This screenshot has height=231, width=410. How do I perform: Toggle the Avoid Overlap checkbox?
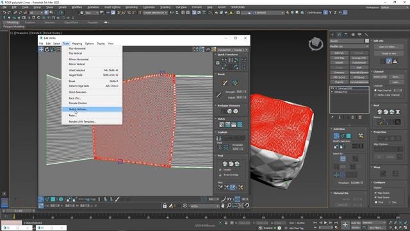[220, 175]
